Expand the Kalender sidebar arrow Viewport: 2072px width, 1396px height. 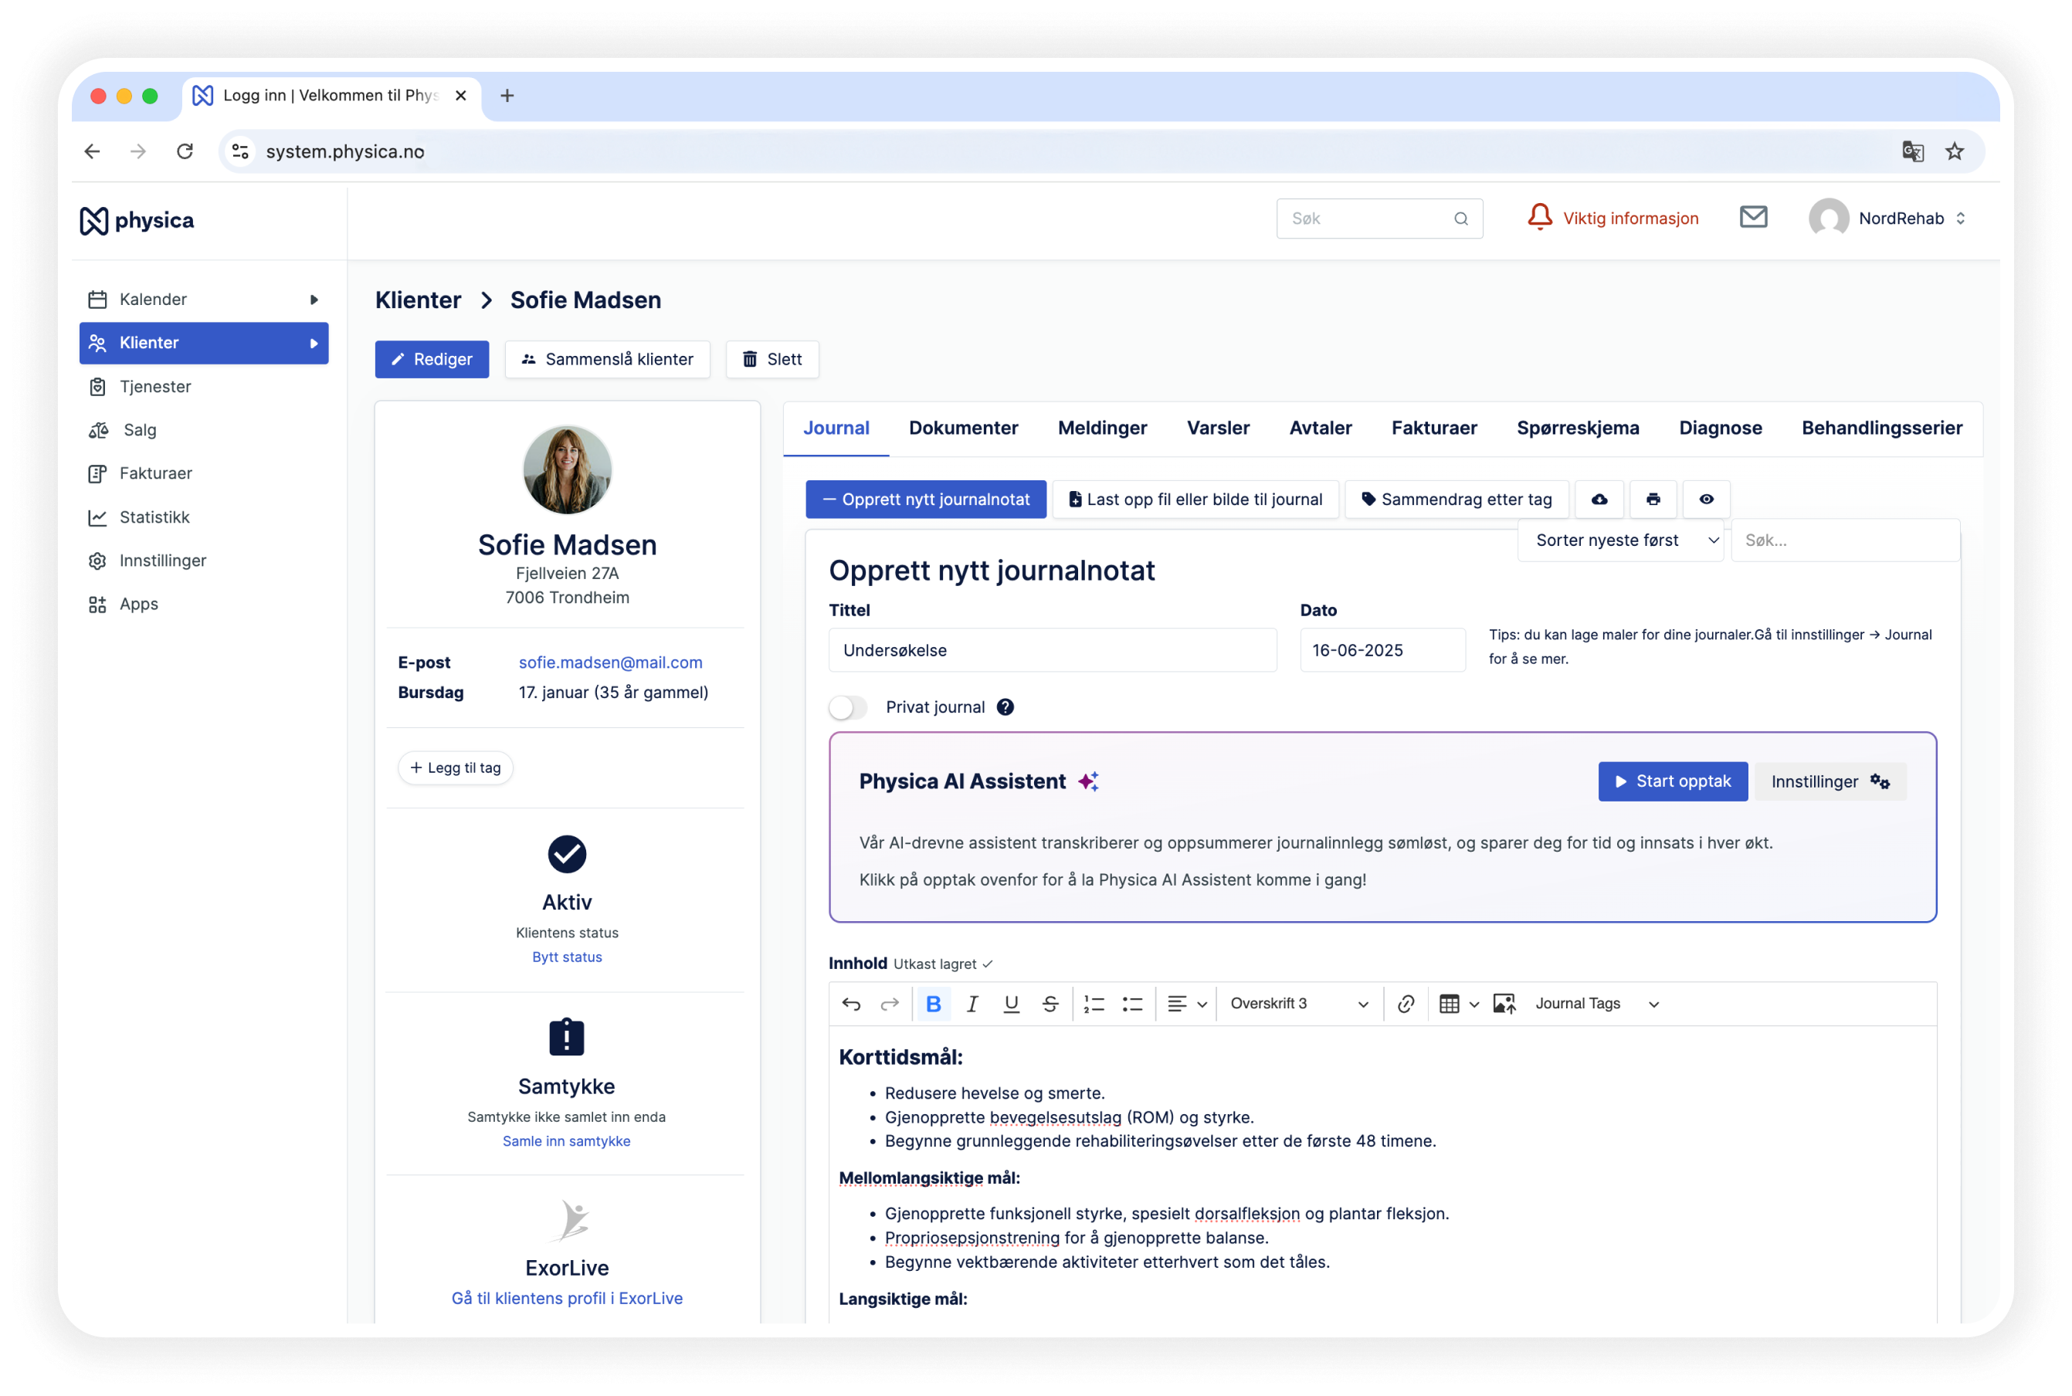314,300
